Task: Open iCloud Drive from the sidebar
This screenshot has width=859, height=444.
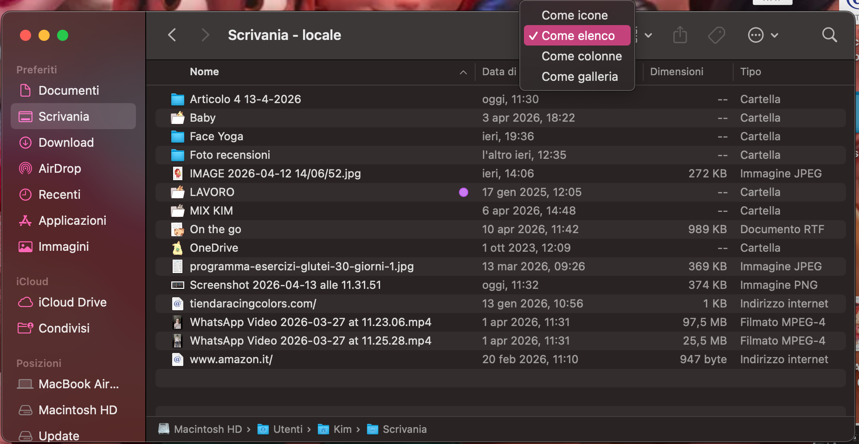Action: (x=72, y=302)
